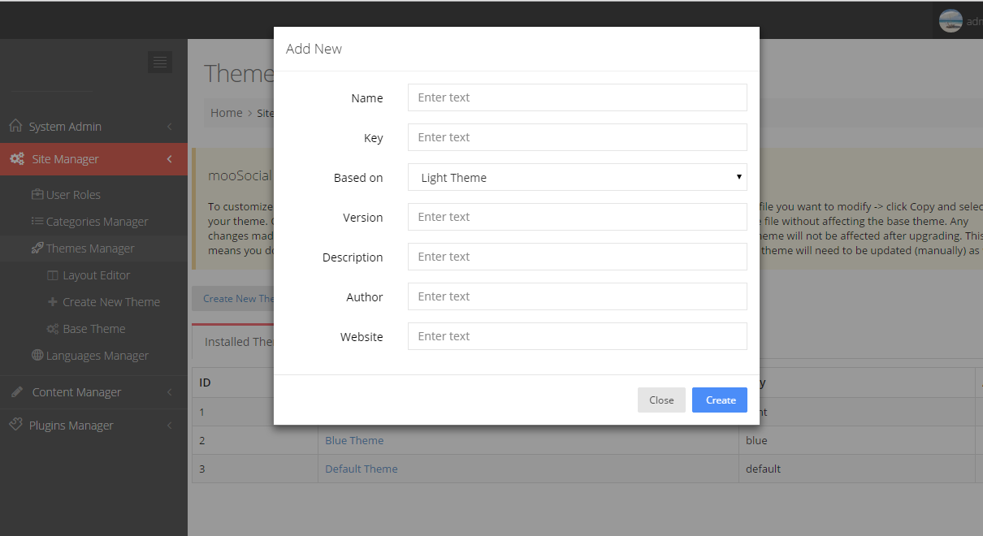Open Layout Editor in sidebar
Image resolution: width=983 pixels, height=536 pixels.
[x=96, y=275]
